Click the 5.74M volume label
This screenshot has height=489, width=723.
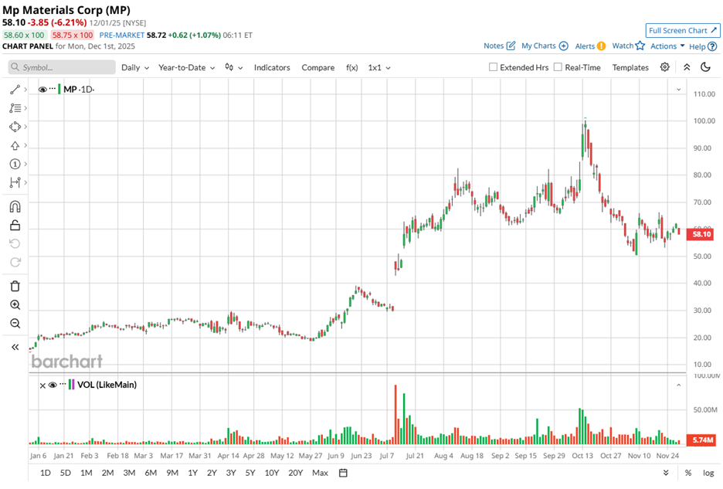click(x=701, y=440)
